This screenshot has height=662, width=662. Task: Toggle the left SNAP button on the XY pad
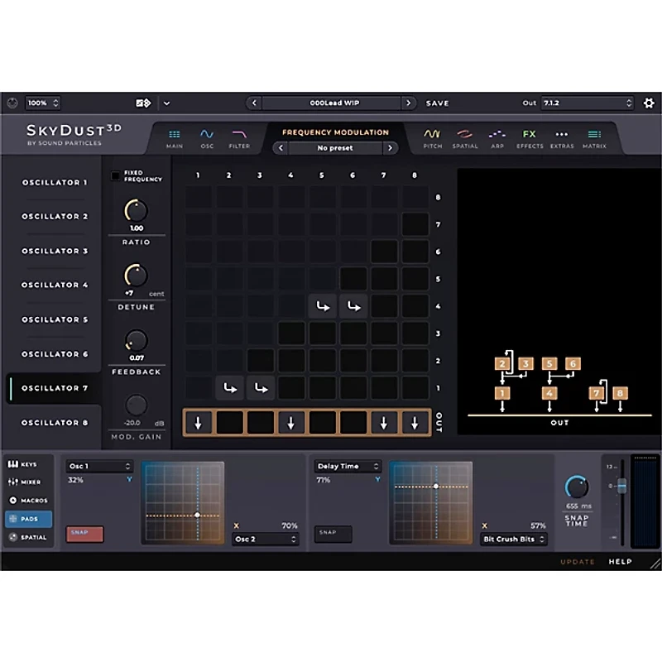click(x=83, y=533)
